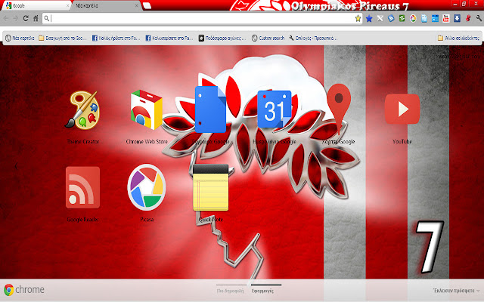The height and width of the screenshot is (302, 484).
Task: Bookmark this page with the yellow star
Action: tap(358, 18)
